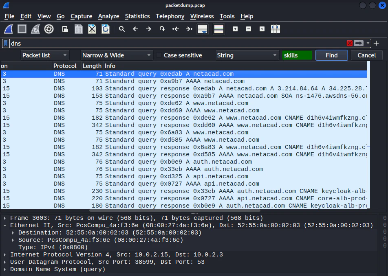This screenshot has height=276, width=388.
Task: Sort by the Protocol column header
Action: point(66,66)
